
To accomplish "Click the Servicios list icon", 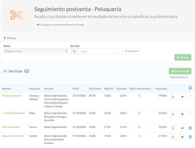I will 5,71.
